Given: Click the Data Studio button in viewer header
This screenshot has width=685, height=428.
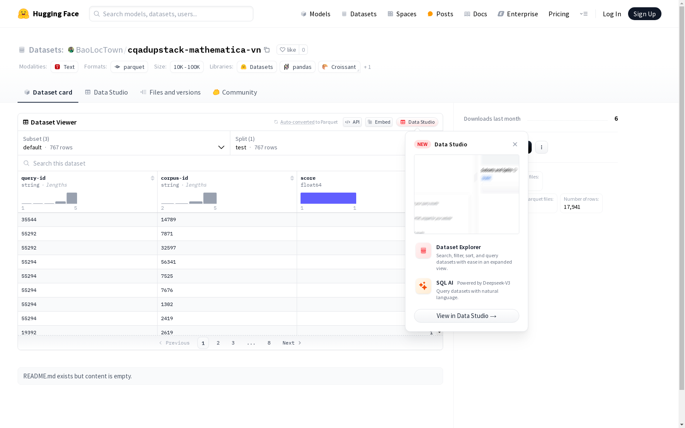Looking at the screenshot, I should [x=417, y=122].
